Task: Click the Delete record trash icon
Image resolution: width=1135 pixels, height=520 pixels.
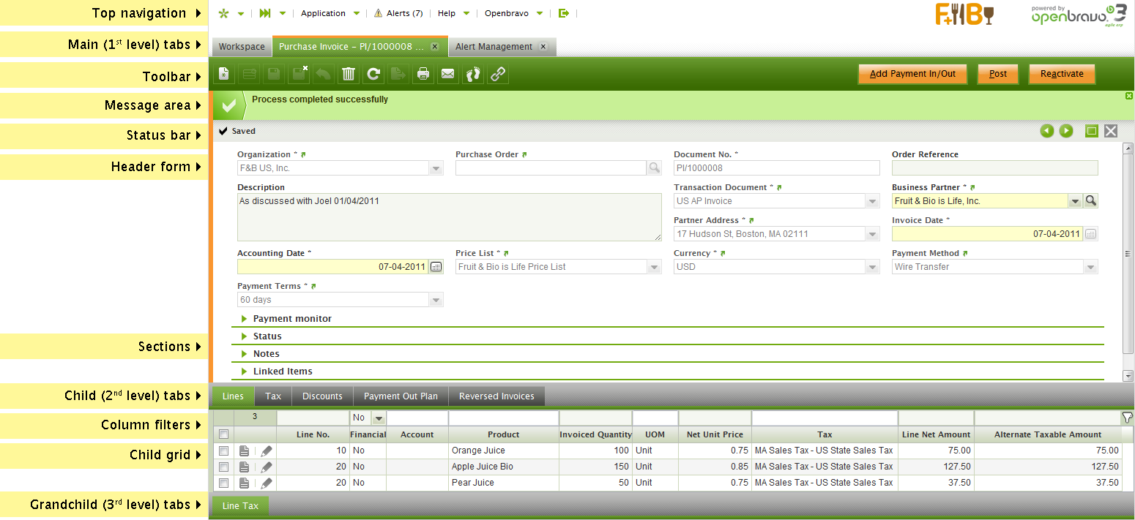Action: [x=349, y=74]
